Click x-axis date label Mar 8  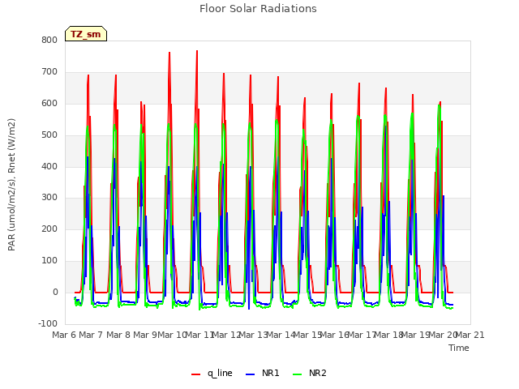coord(118,335)
